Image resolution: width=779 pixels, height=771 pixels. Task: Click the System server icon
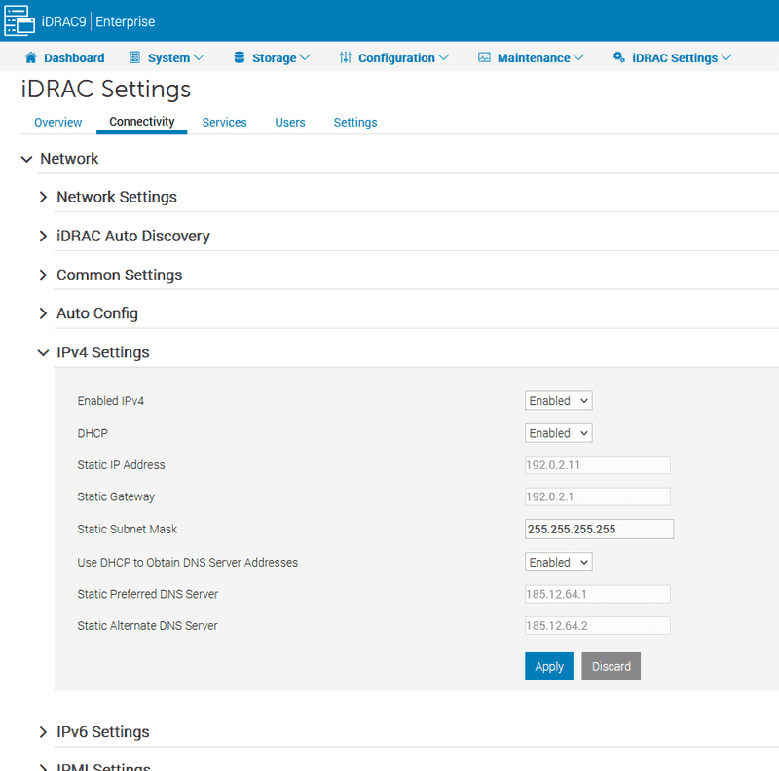click(x=133, y=57)
